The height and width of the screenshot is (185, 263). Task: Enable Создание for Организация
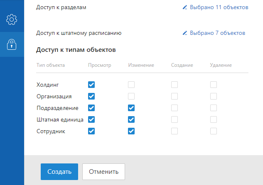coord(175,96)
